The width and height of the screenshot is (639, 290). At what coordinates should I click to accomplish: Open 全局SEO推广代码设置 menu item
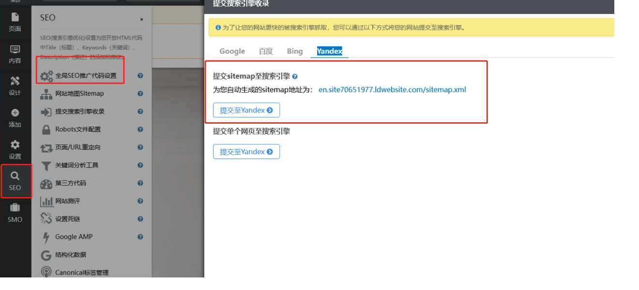(x=86, y=76)
